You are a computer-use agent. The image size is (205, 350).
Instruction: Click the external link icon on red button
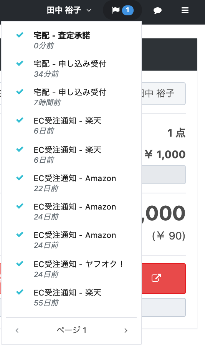(x=156, y=278)
